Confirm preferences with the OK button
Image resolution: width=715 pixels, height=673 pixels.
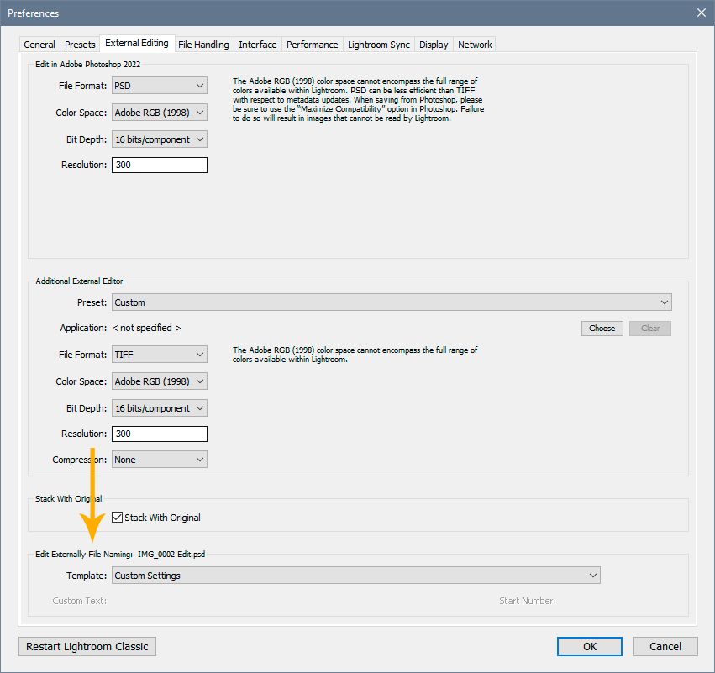click(589, 646)
